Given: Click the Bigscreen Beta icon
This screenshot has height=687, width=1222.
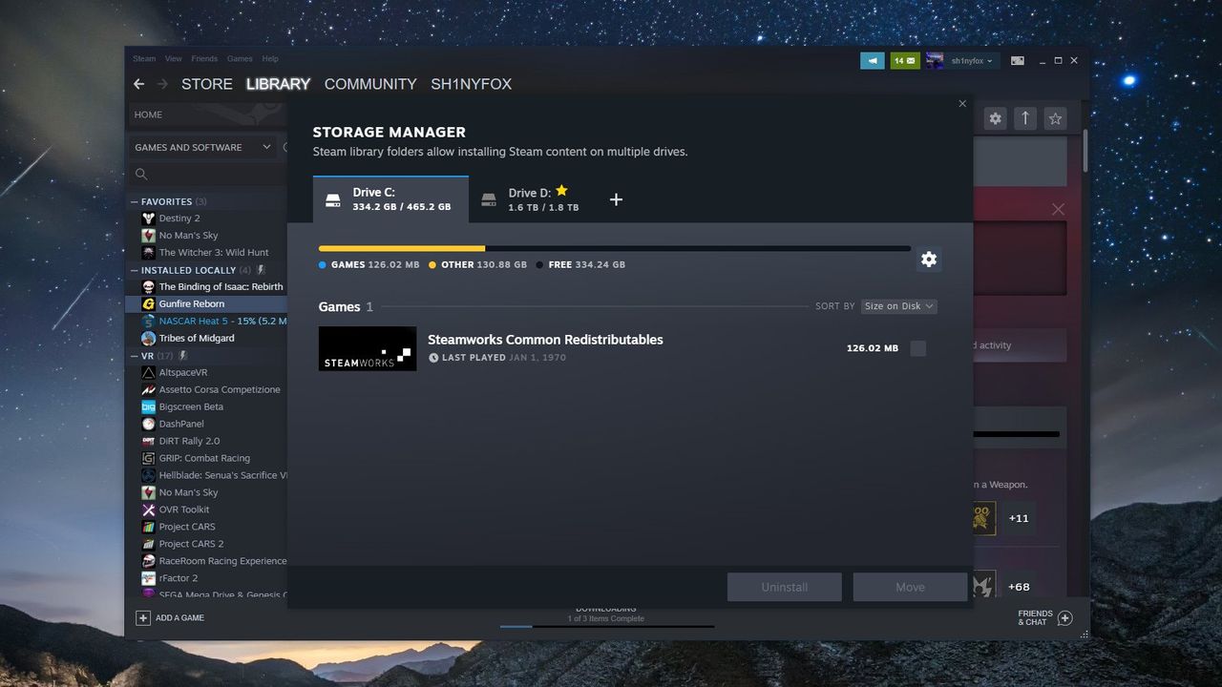Looking at the screenshot, I should point(148,406).
